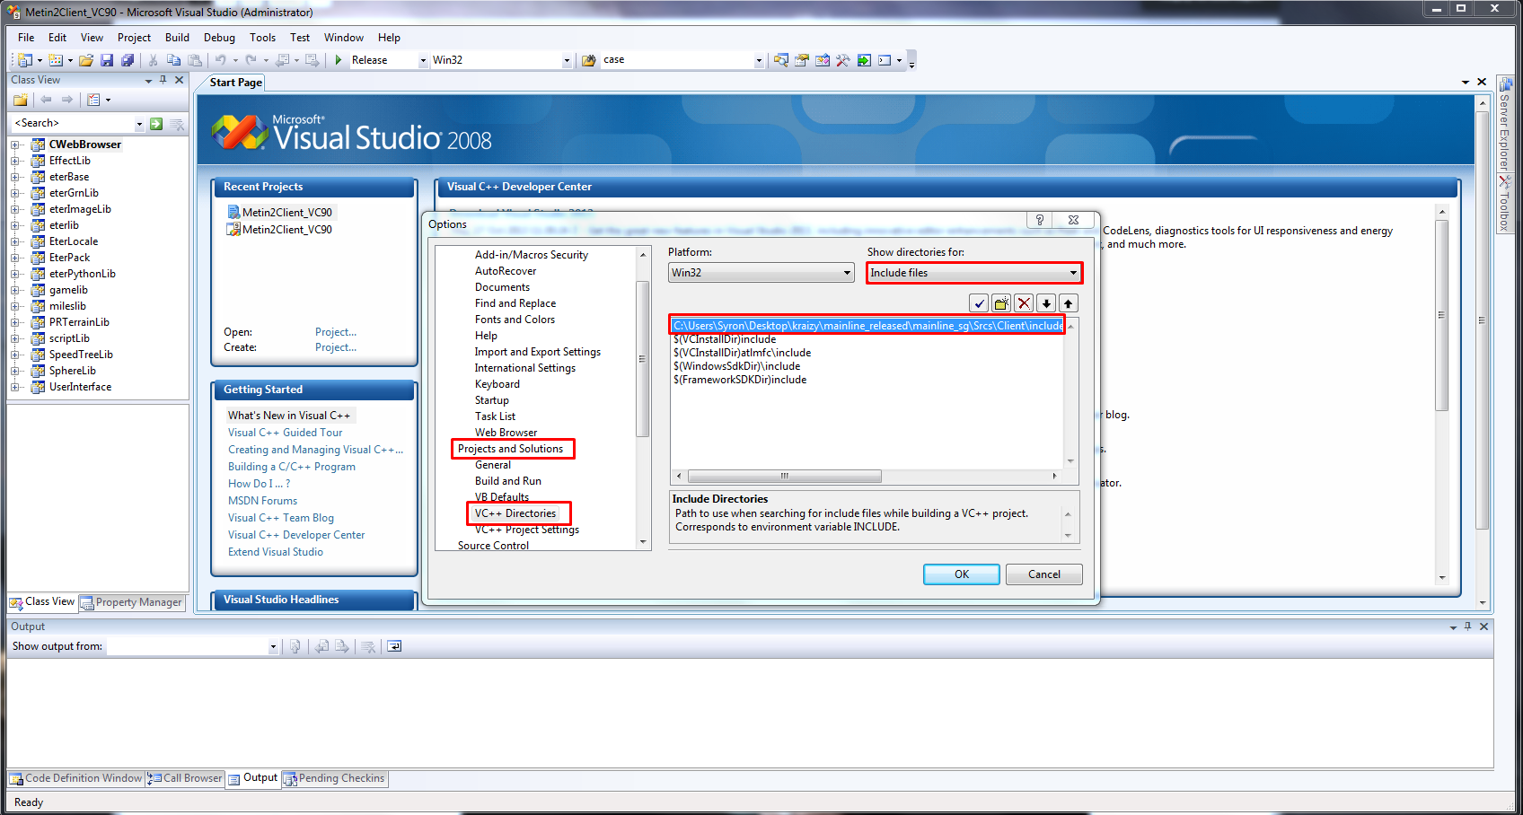The image size is (1523, 815).
Task: Click the Add New Item toolbar icon
Action: coord(56,60)
